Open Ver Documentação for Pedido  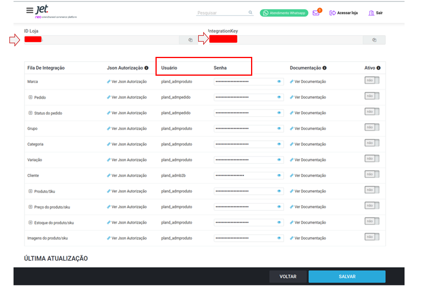(308, 97)
